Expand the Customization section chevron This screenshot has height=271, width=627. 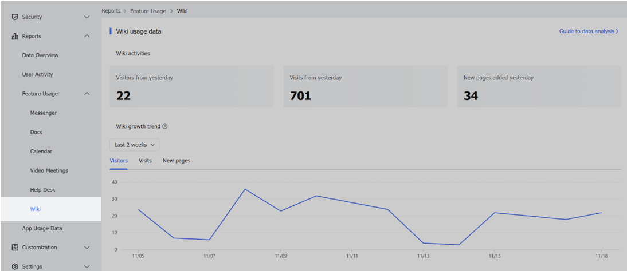tap(87, 248)
